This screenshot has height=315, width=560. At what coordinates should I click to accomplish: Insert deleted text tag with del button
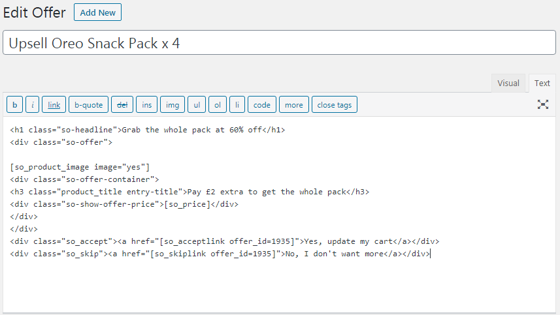point(122,105)
